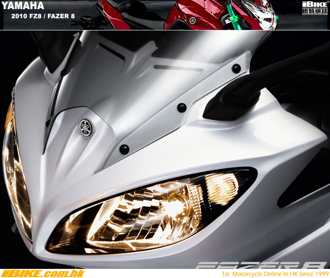Click '1st Motorcycle Online in HK Since 1999' tagline
The height and width of the screenshot is (278, 330).
click(275, 274)
